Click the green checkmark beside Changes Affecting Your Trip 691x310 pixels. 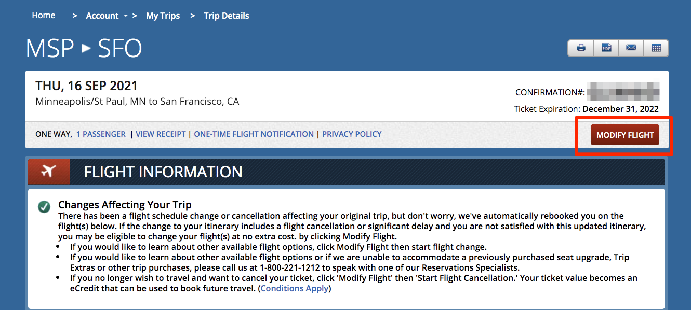44,205
